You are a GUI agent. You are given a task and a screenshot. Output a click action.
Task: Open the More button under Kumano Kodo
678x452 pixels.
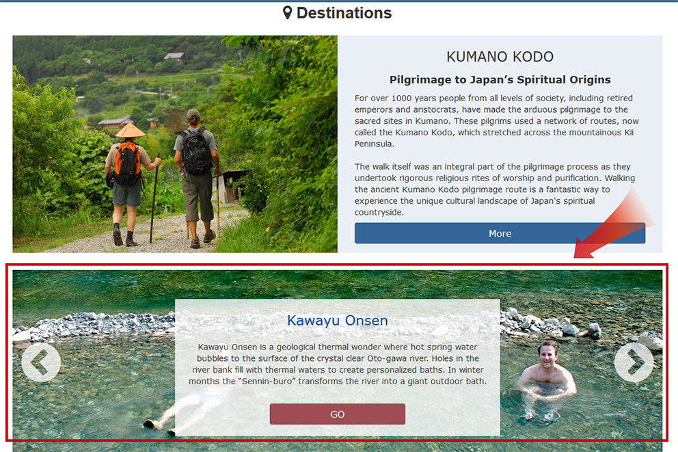point(500,234)
